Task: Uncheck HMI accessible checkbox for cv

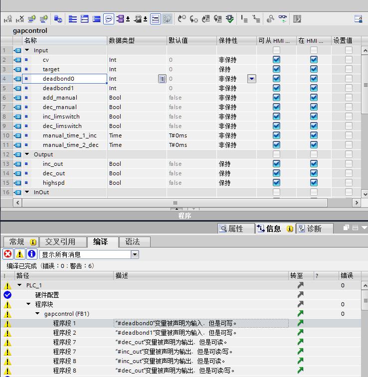Action: click(x=276, y=60)
